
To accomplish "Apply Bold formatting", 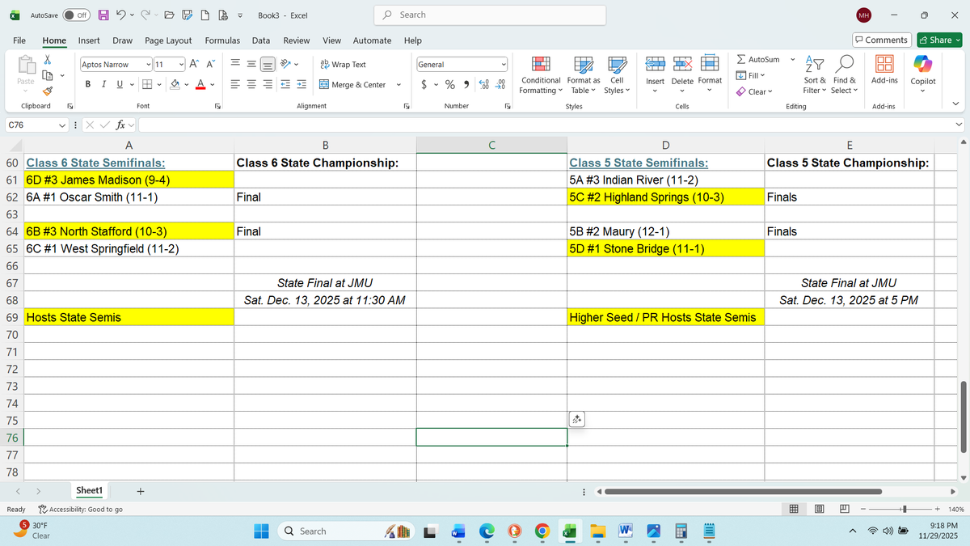I will click(88, 84).
